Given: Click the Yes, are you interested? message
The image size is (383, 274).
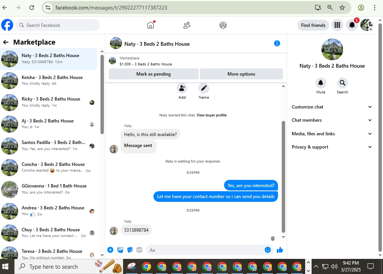Looking at the screenshot, I should (x=251, y=185).
